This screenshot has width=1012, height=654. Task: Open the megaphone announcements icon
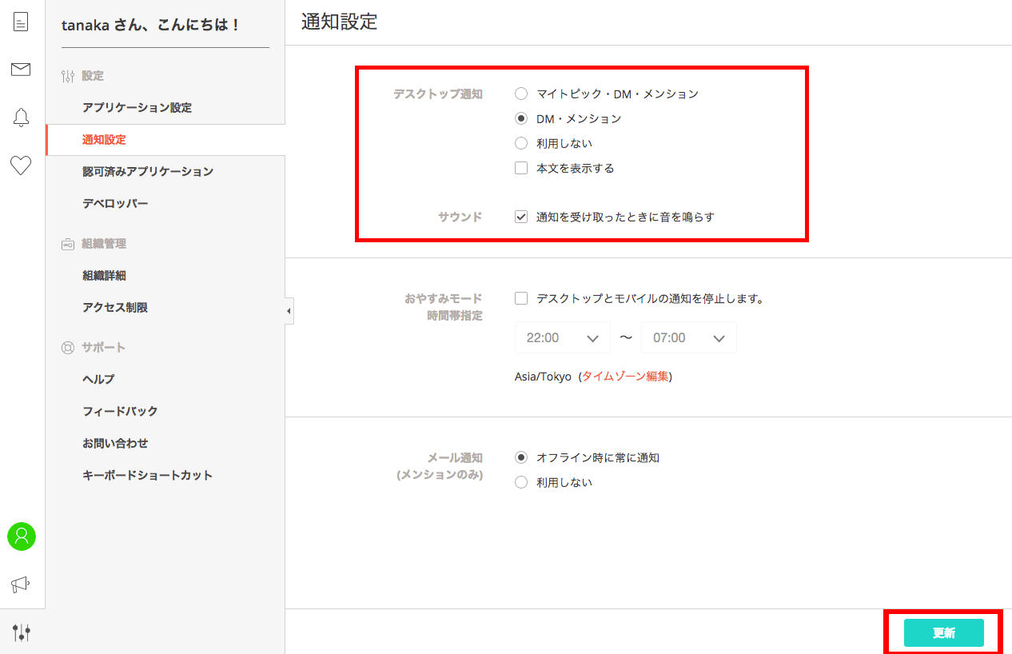point(21,584)
